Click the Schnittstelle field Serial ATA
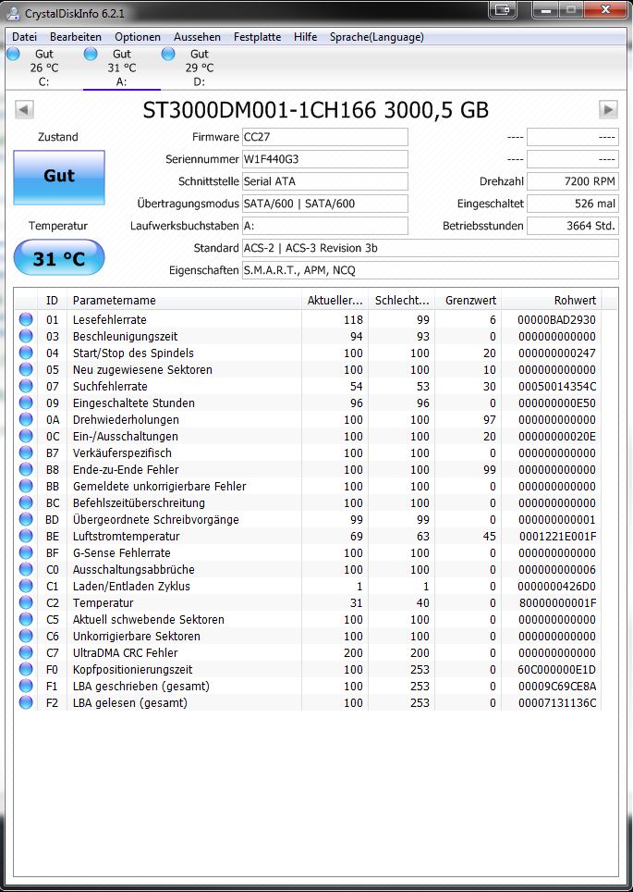Screen dimensions: 633x892 click(325, 181)
